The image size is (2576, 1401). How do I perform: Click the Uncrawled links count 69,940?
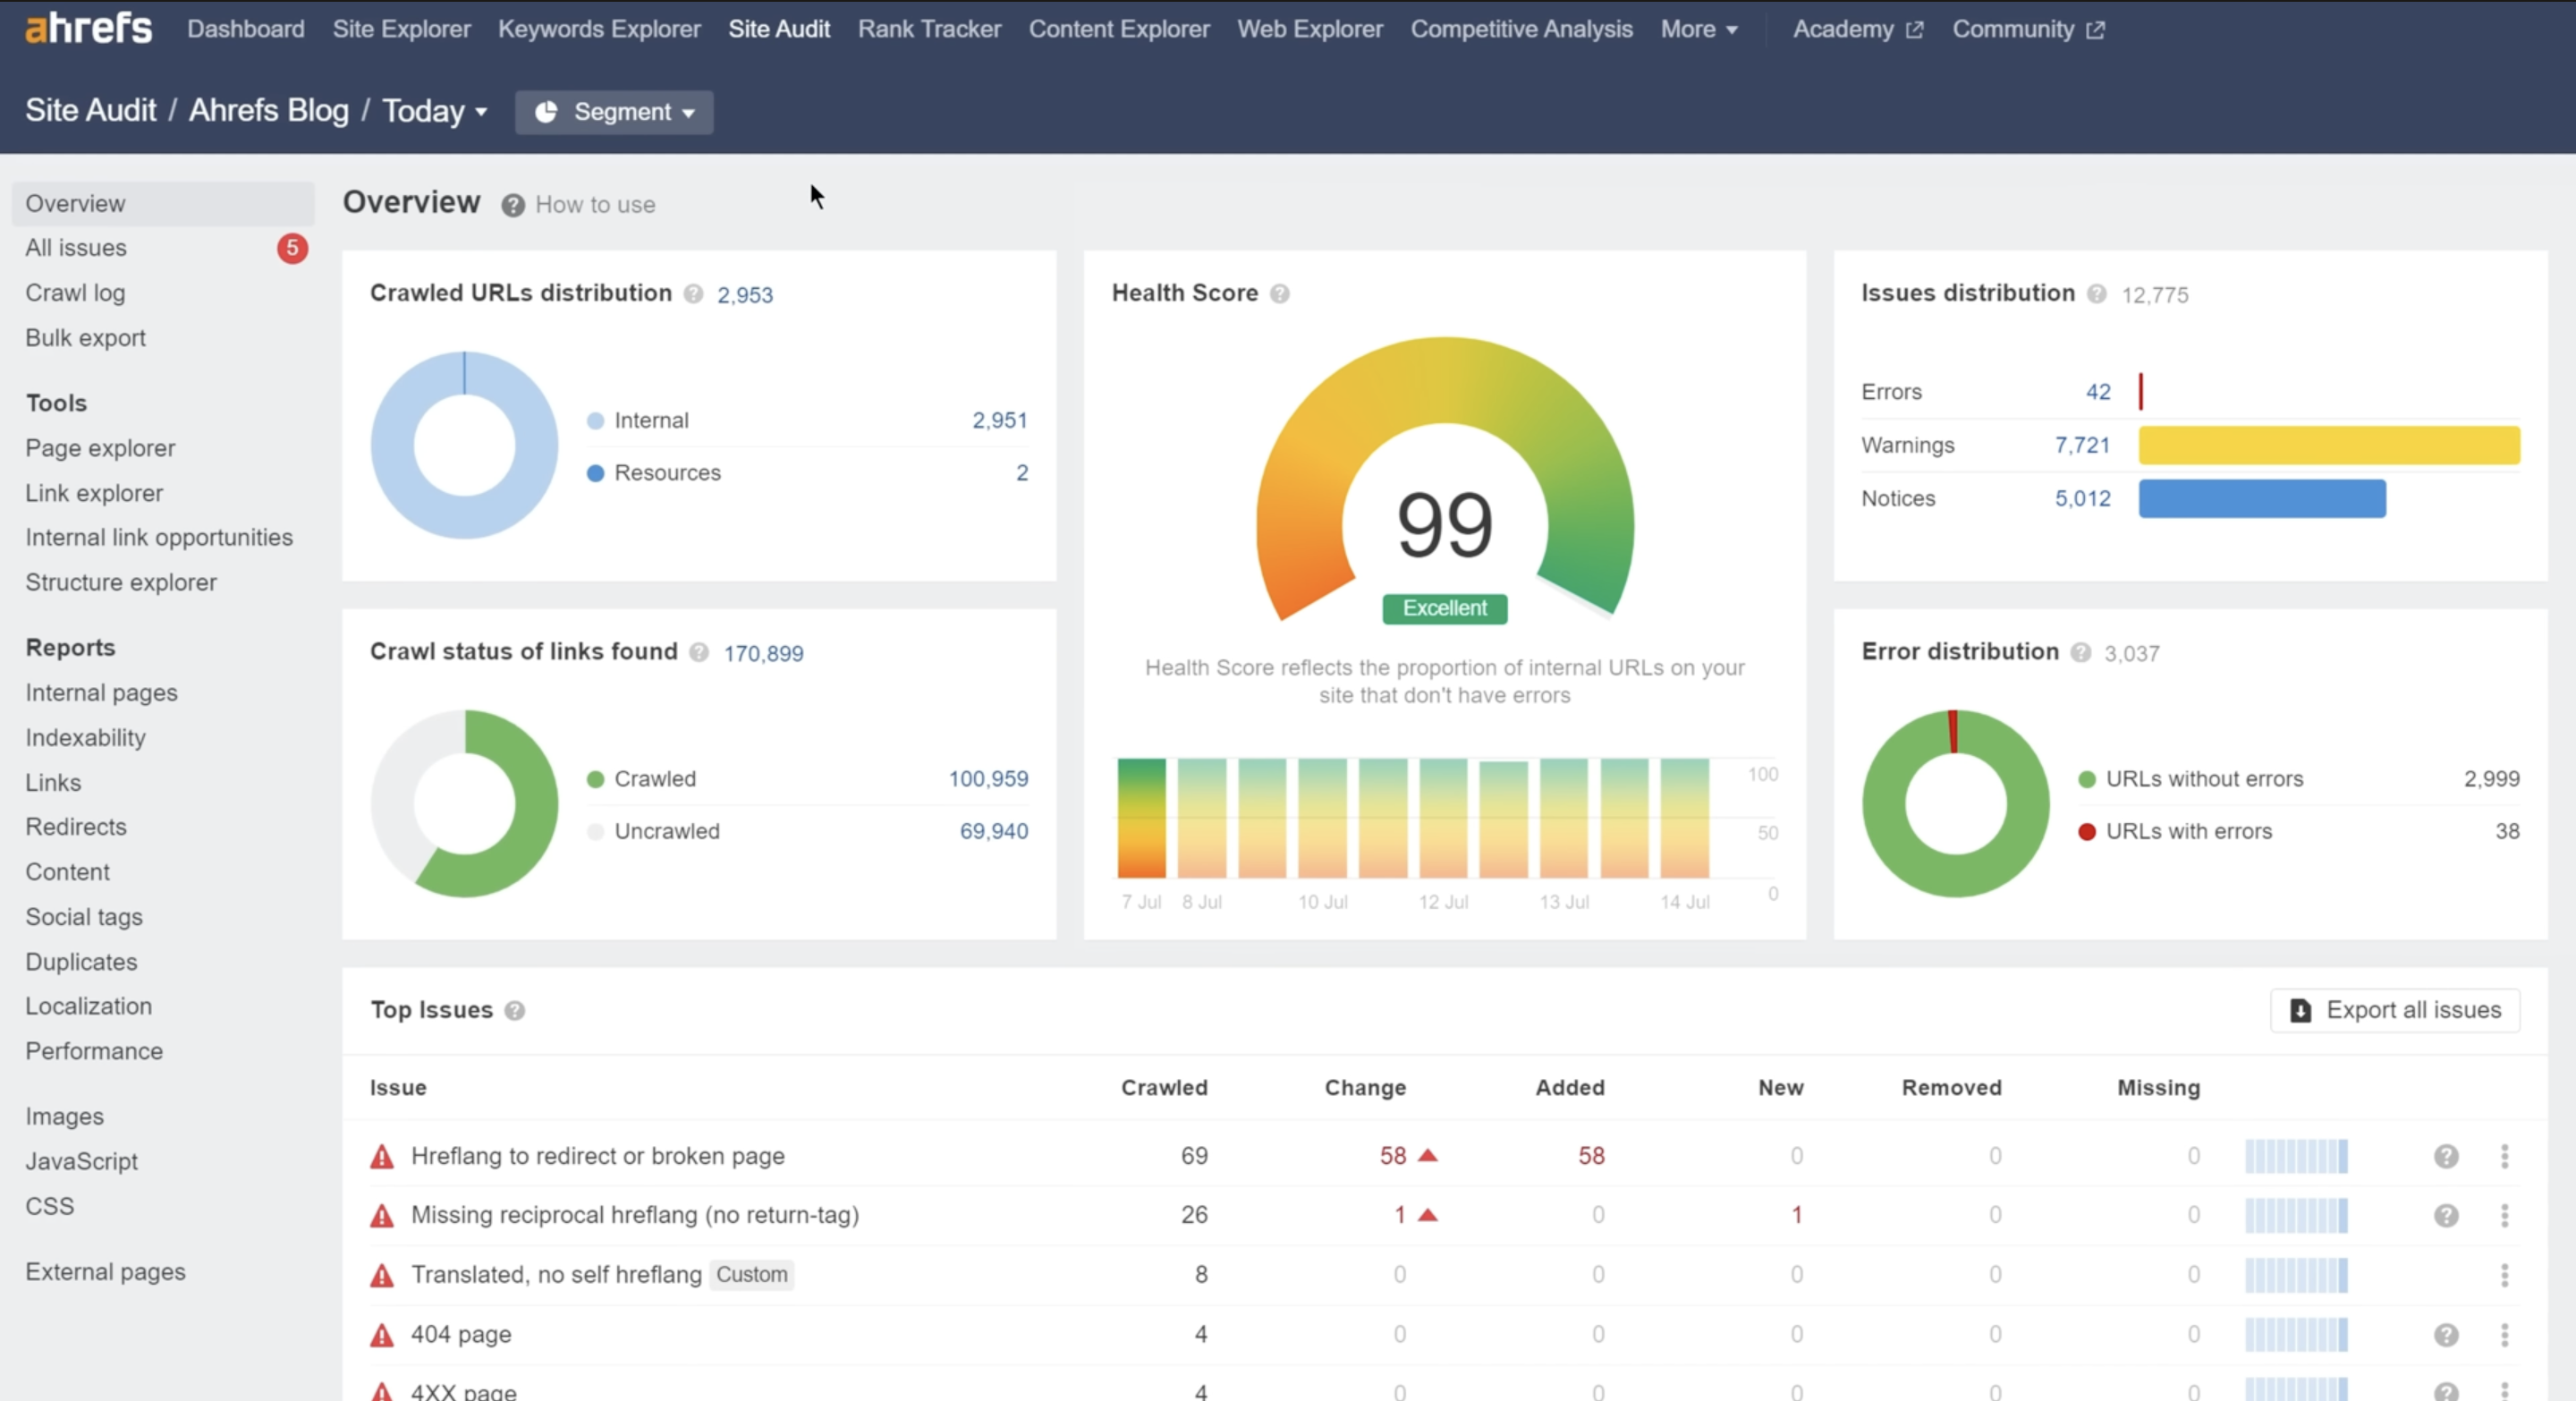pos(993,831)
